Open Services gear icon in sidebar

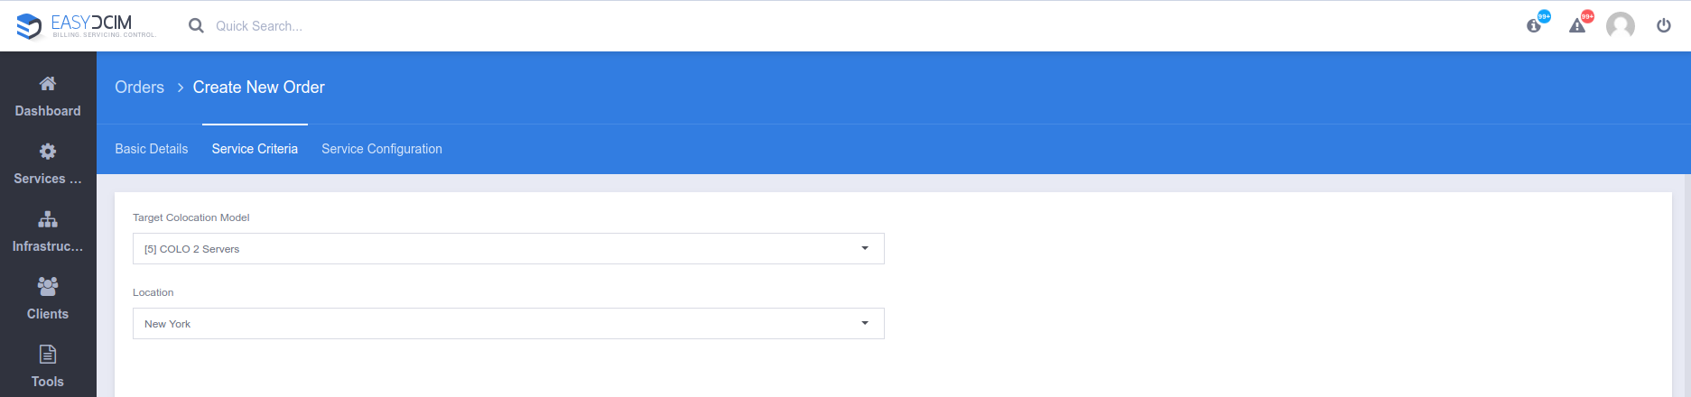[48, 152]
